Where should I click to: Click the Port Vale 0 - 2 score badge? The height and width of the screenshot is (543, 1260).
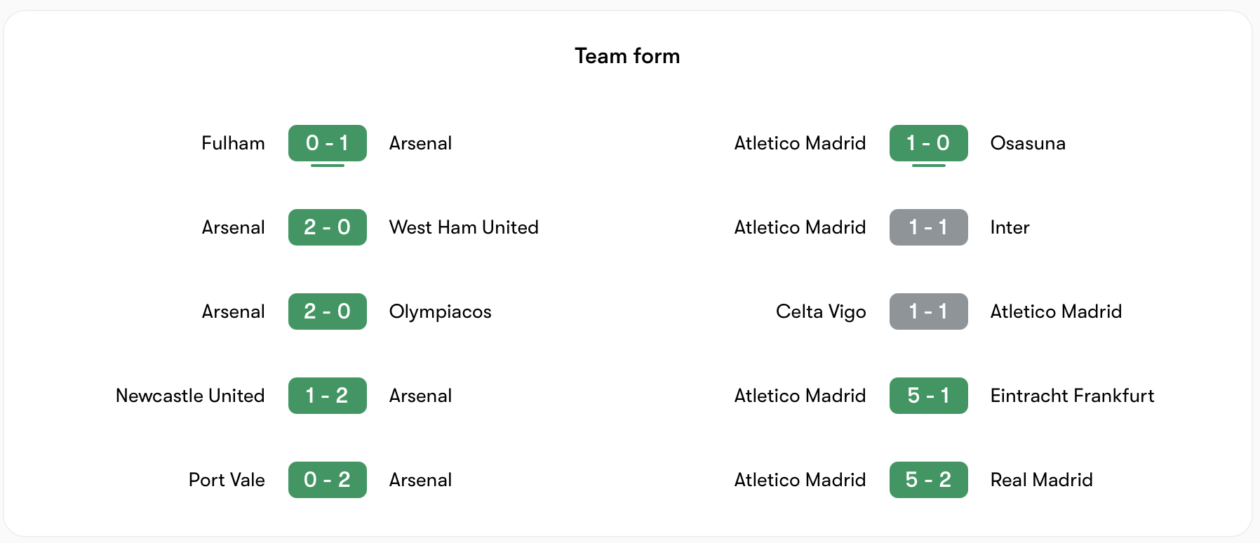coord(327,480)
